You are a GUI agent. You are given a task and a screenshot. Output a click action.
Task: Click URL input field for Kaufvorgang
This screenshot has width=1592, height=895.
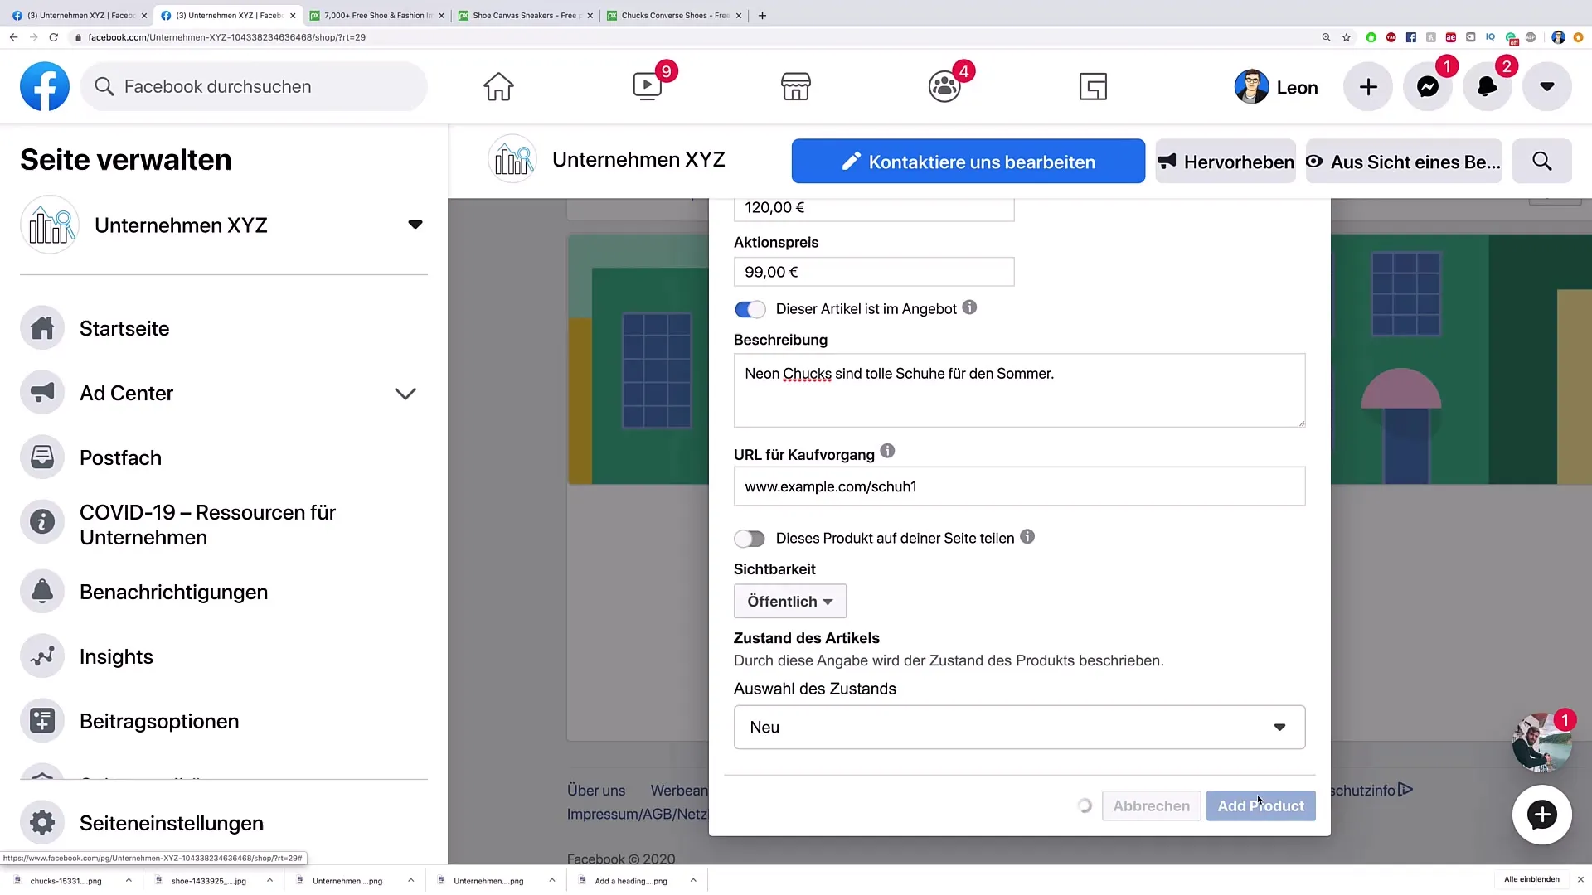tap(1019, 486)
